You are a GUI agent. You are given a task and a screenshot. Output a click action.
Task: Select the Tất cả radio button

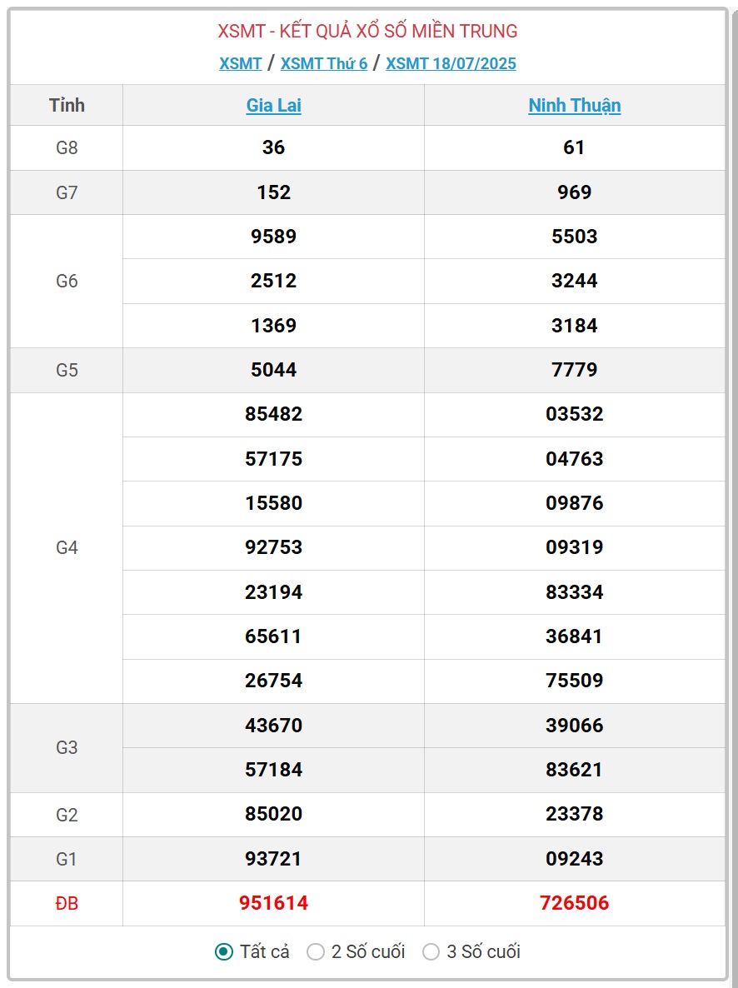pyautogui.click(x=224, y=951)
